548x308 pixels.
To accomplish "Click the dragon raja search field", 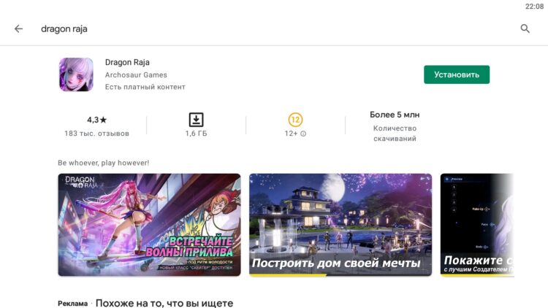I will [64, 28].
